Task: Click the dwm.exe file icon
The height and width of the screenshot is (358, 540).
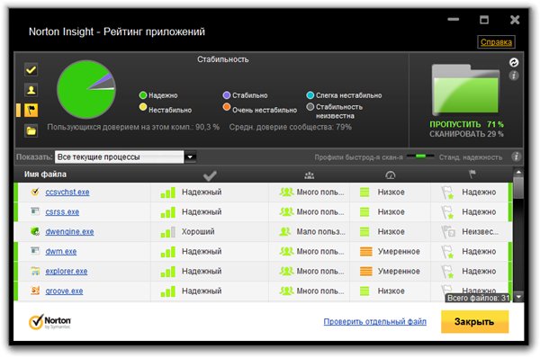Action: click(35, 251)
